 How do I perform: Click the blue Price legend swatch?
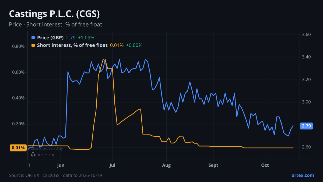(x=33, y=38)
